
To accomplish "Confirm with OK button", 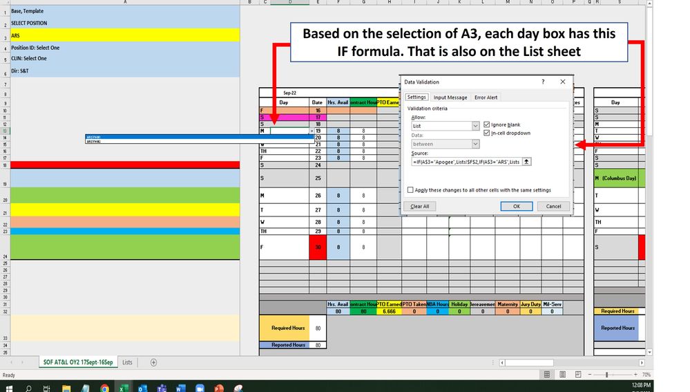I will tap(517, 206).
